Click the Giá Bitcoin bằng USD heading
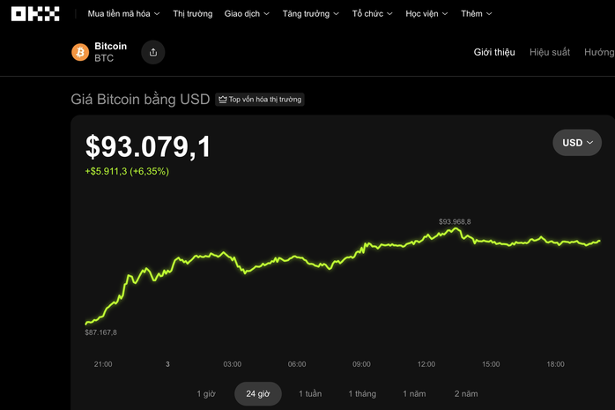The width and height of the screenshot is (615, 410). tap(140, 100)
